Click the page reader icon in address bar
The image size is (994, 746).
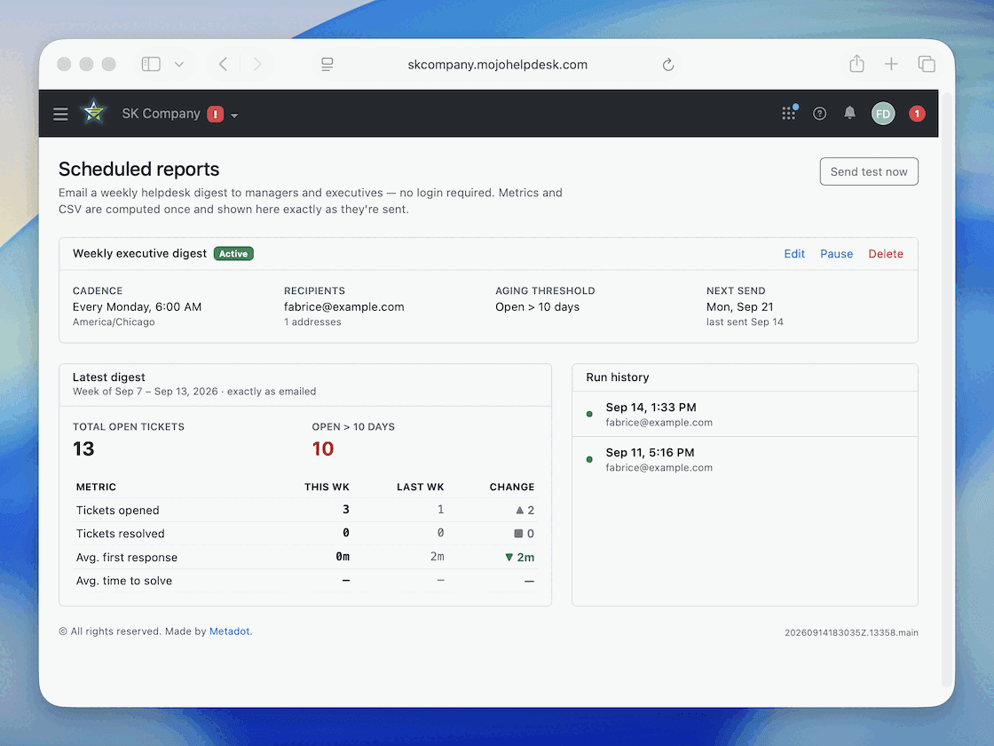click(327, 64)
